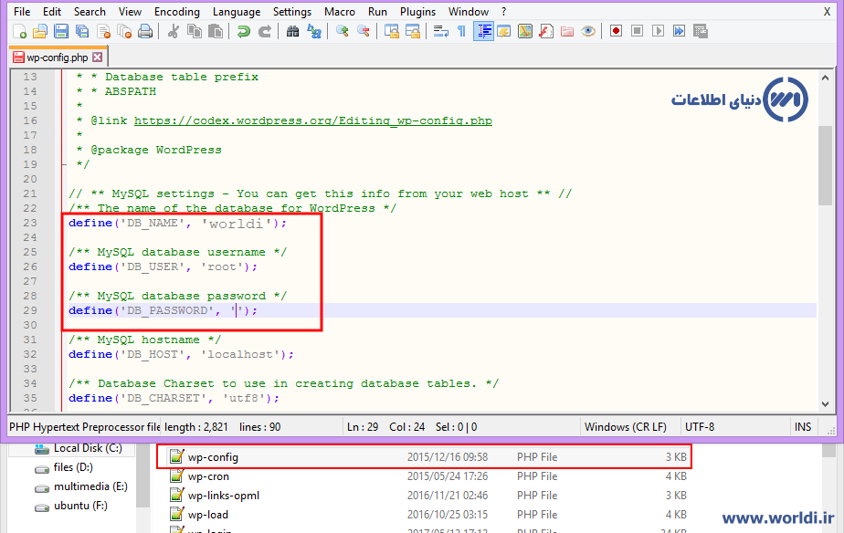This screenshot has width=844, height=533.
Task: Click the green Undo arrow icon
Action: [243, 31]
